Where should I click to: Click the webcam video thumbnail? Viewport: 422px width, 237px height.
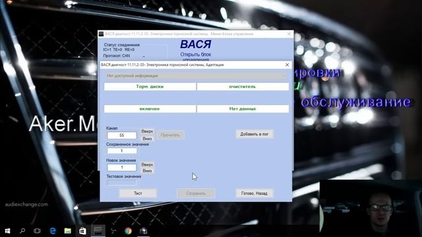tap(371, 208)
